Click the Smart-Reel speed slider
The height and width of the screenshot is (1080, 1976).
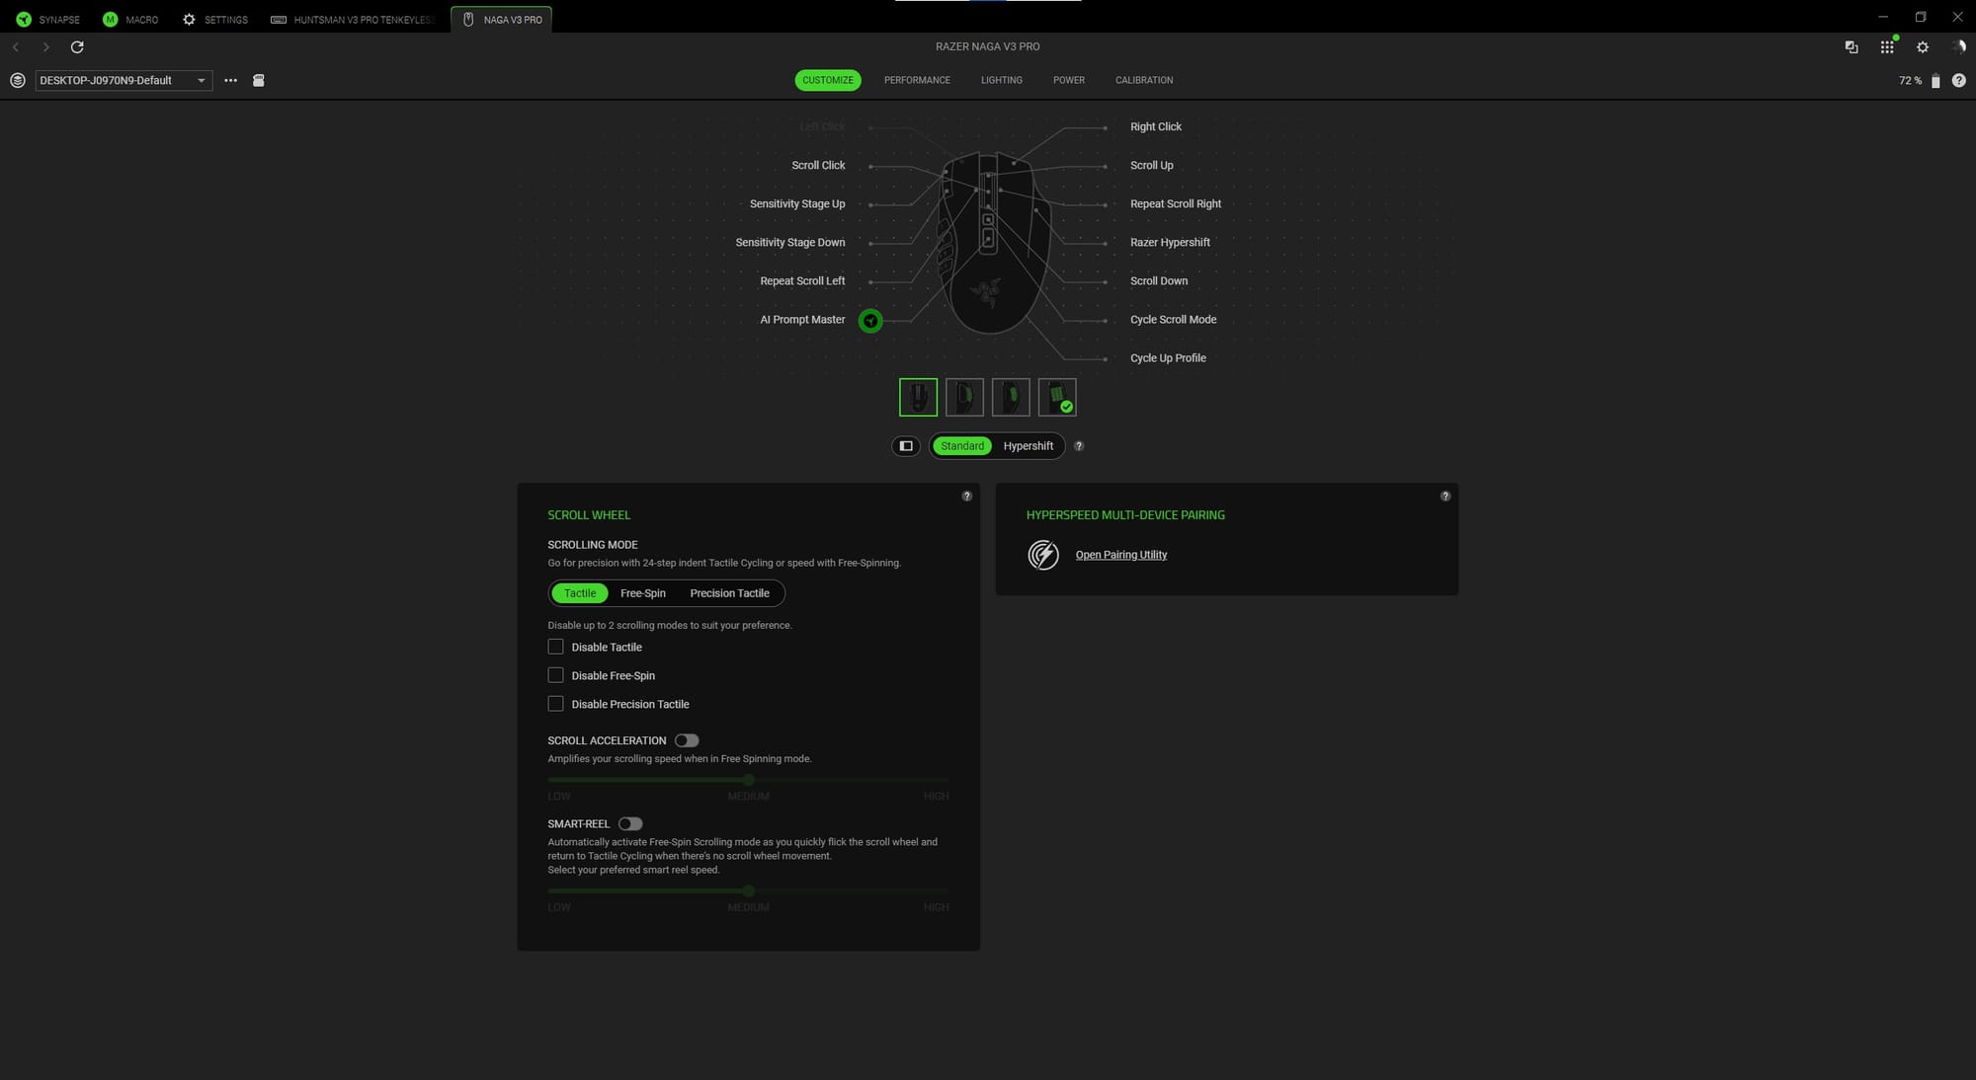point(748,891)
